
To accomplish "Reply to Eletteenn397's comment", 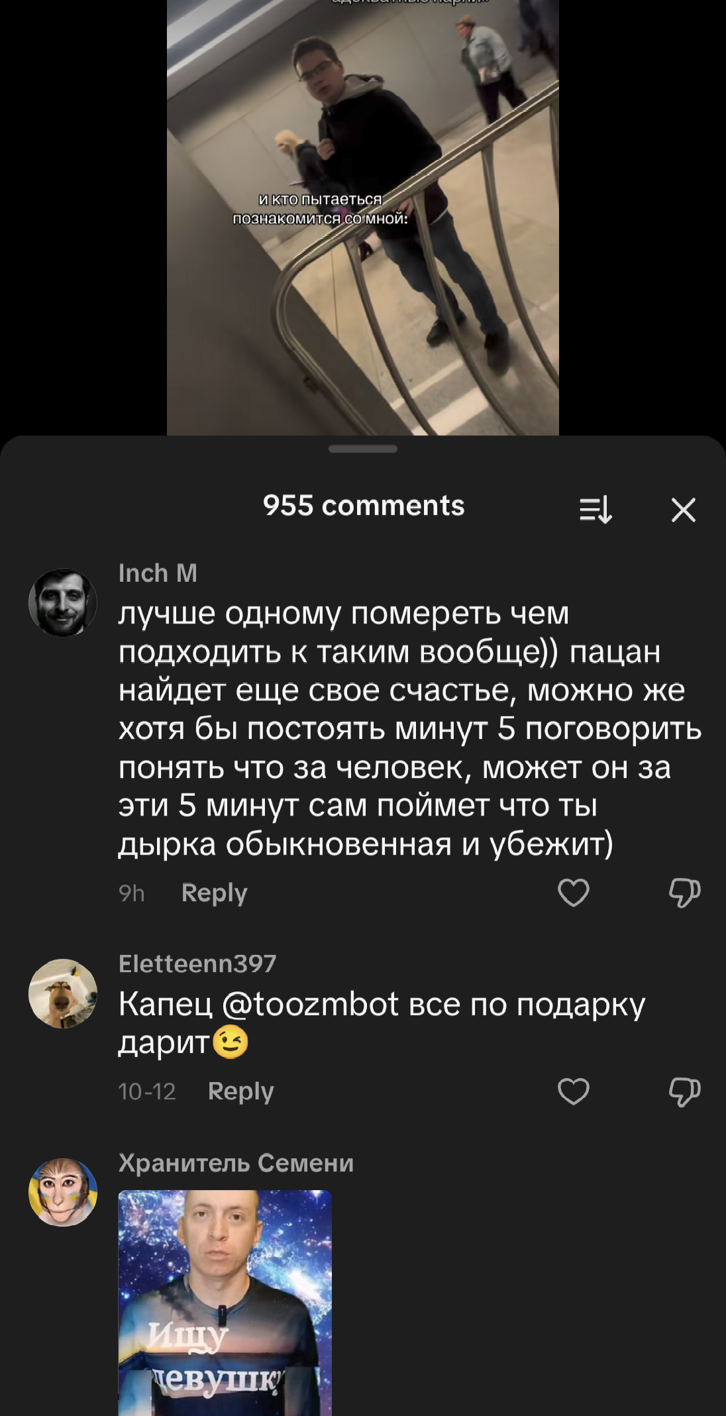I will [x=240, y=1091].
